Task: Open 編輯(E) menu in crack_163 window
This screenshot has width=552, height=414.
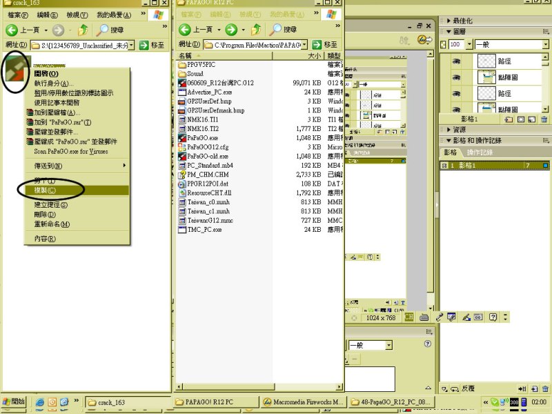Action: point(47,15)
